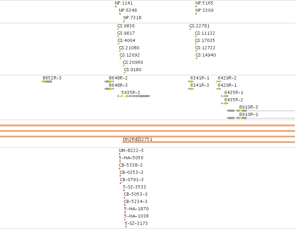
Task: Click the triangle marker under NP:3309
Action: point(197,14)
